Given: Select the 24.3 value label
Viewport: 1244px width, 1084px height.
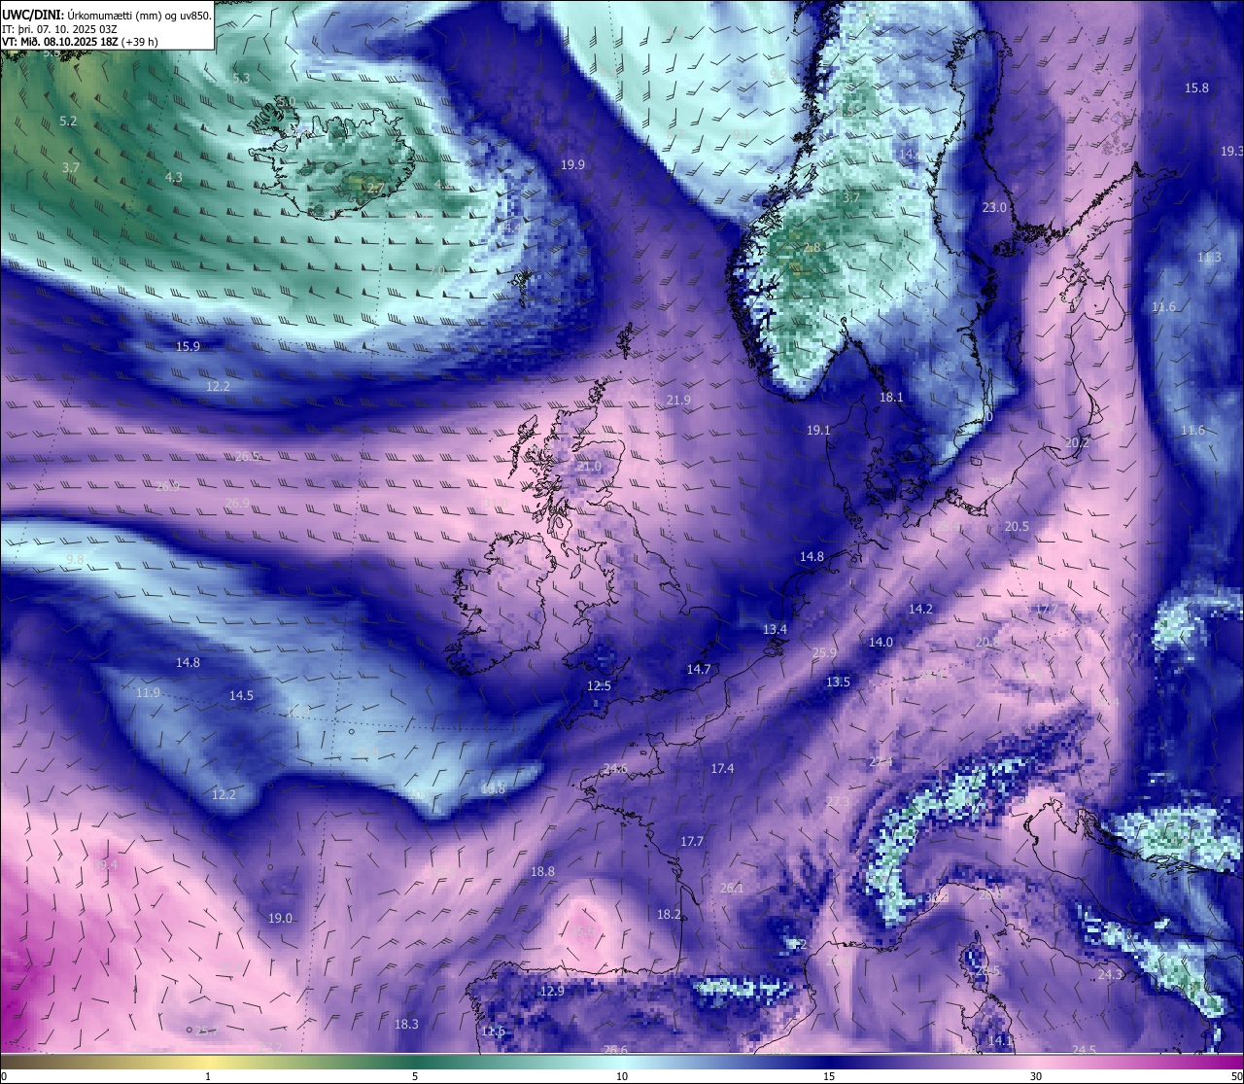Looking at the screenshot, I should coord(1111,975).
